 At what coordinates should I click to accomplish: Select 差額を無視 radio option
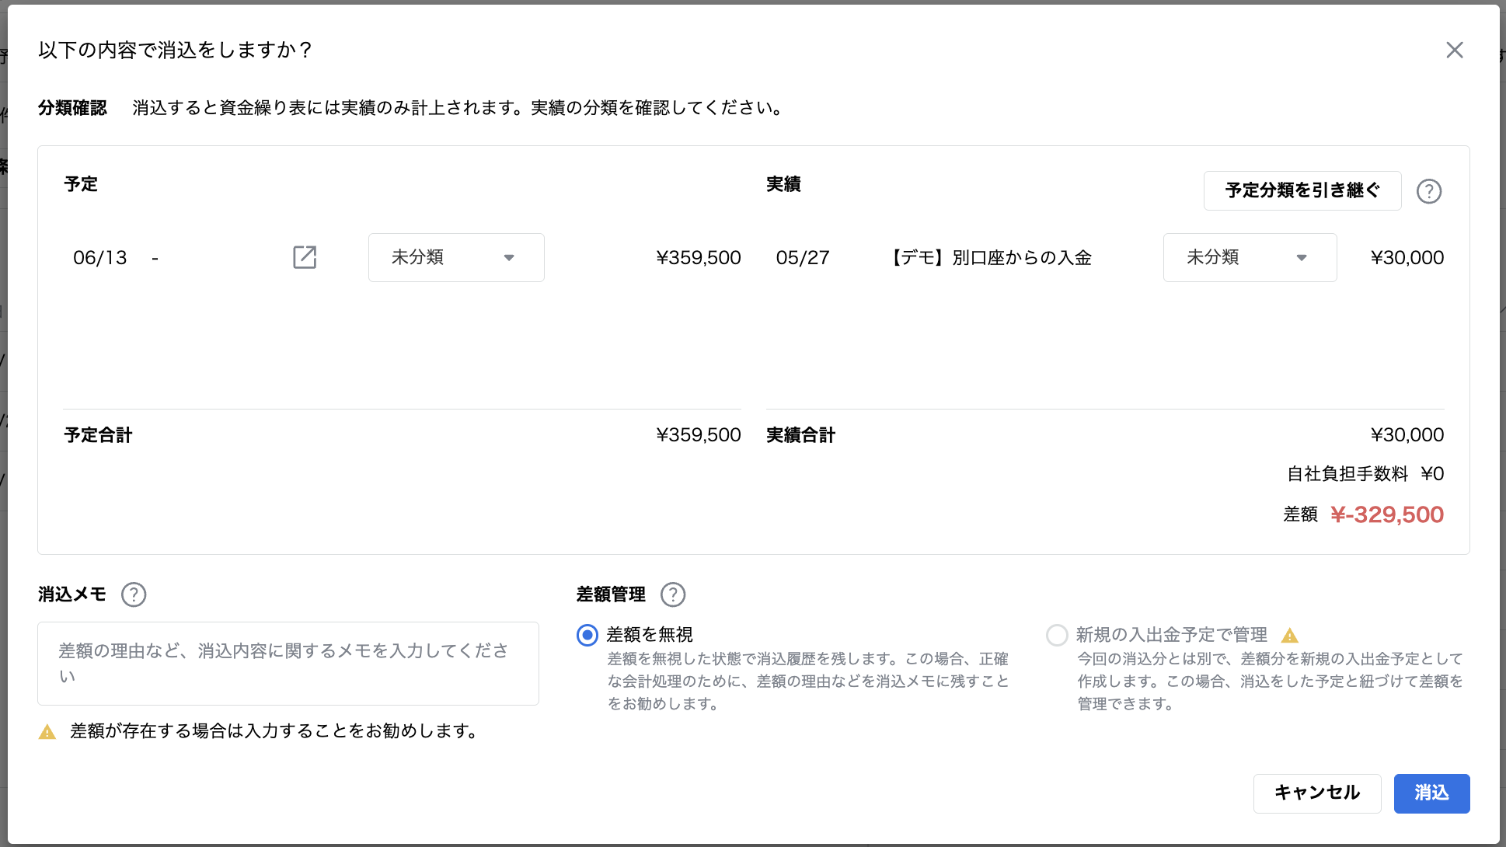click(587, 636)
